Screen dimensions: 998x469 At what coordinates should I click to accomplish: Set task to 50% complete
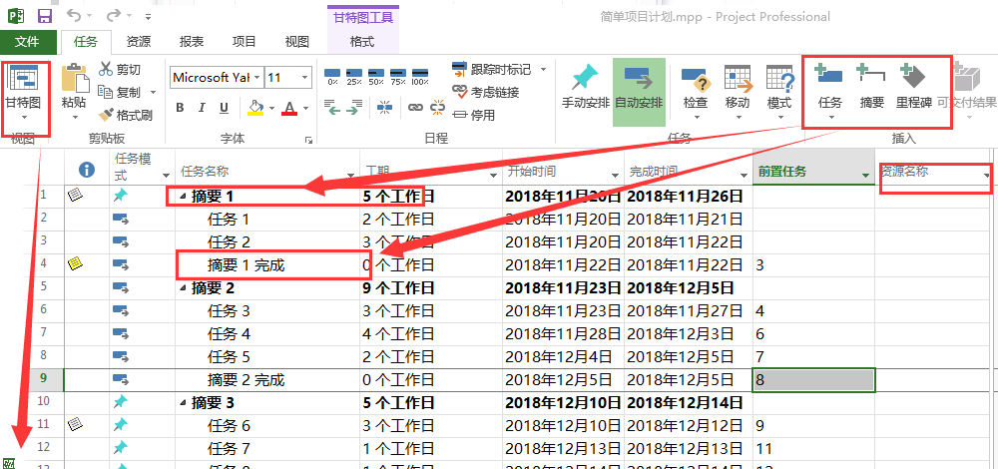[x=376, y=77]
